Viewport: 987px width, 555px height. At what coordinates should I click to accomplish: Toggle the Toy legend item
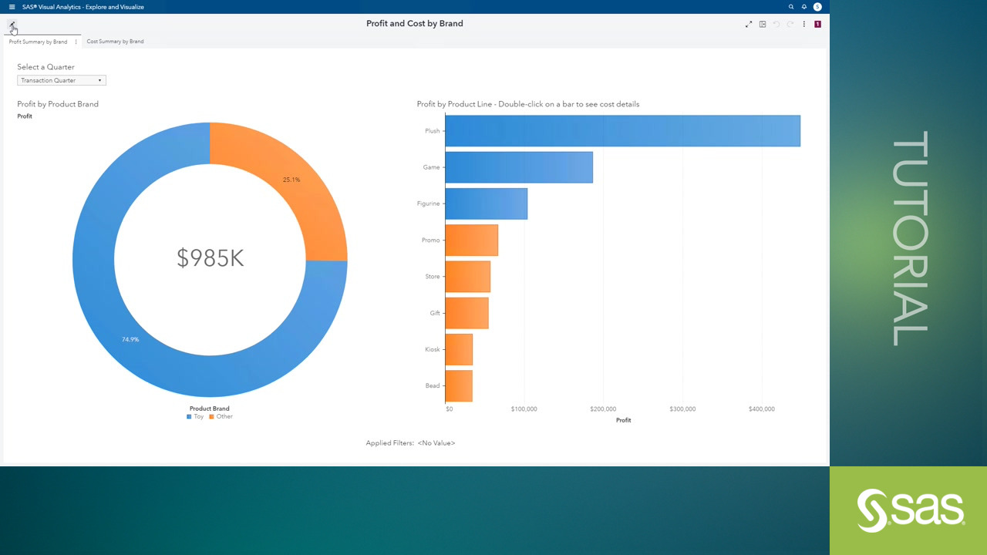[195, 416]
